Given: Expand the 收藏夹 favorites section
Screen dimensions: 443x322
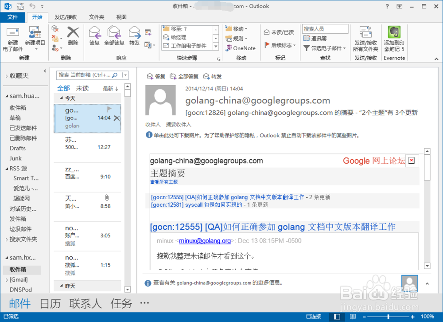Looking at the screenshot, I should 7,76.
